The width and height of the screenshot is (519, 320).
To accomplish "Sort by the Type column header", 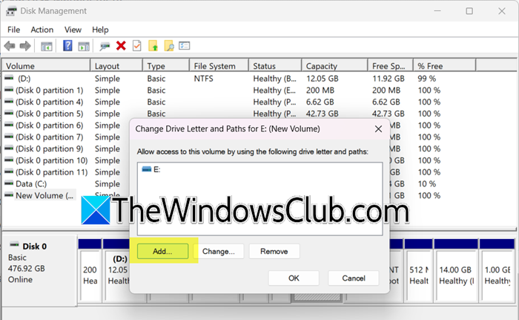I will coord(166,66).
